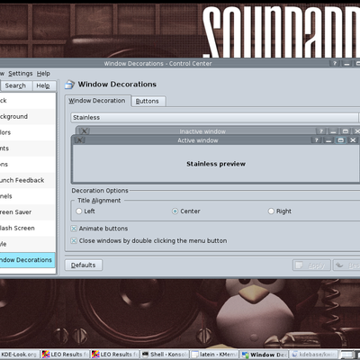Click the Control Center titlebar help button
The width and height of the screenshot is (360, 360).
335,64
